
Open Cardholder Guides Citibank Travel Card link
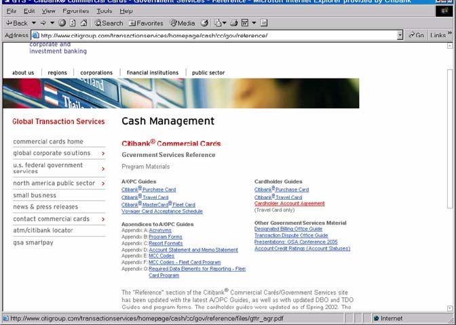278,197
